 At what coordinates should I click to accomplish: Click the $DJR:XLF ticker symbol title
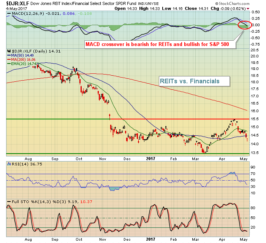pyautogui.click(x=18, y=3)
